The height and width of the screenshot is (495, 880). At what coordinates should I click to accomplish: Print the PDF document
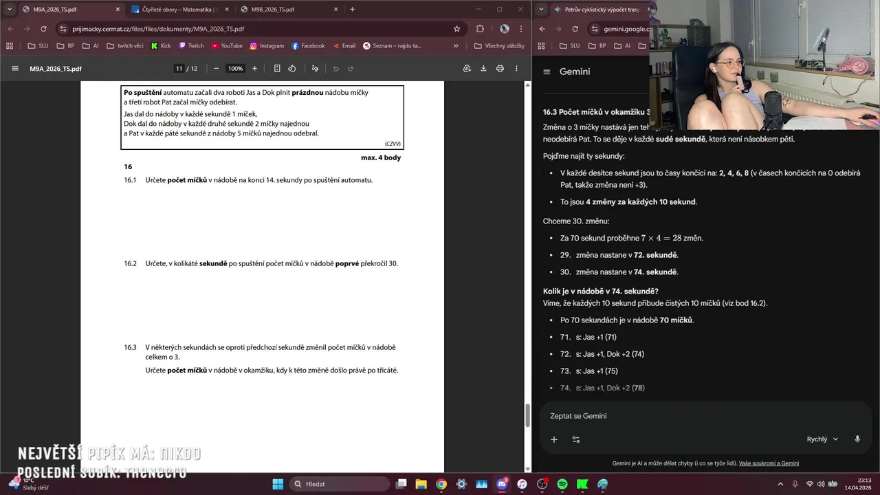click(500, 69)
